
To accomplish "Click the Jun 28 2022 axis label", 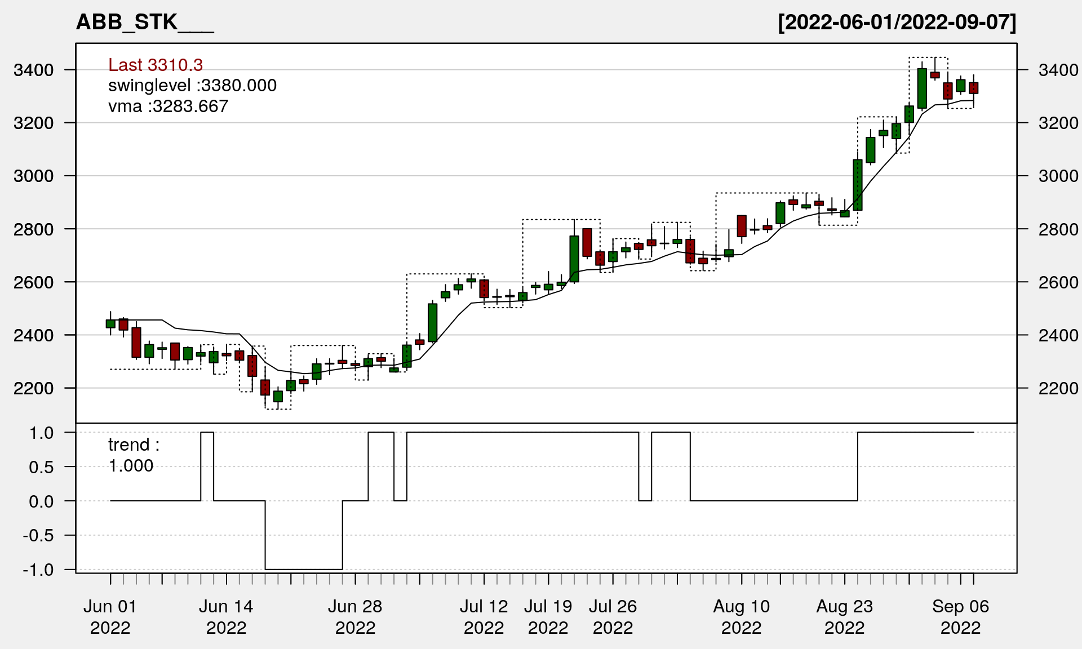I will [355, 616].
